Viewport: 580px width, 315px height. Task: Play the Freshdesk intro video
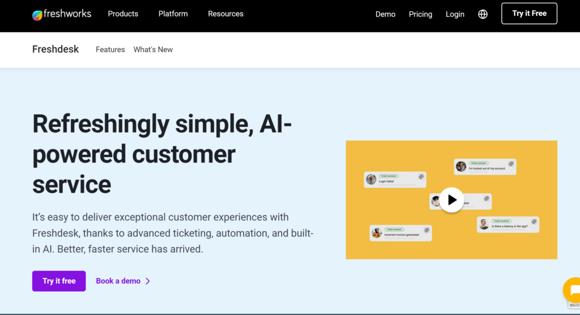[x=451, y=200]
